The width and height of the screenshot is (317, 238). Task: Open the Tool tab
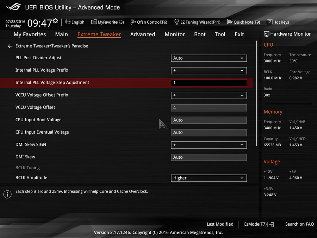pos(220,35)
